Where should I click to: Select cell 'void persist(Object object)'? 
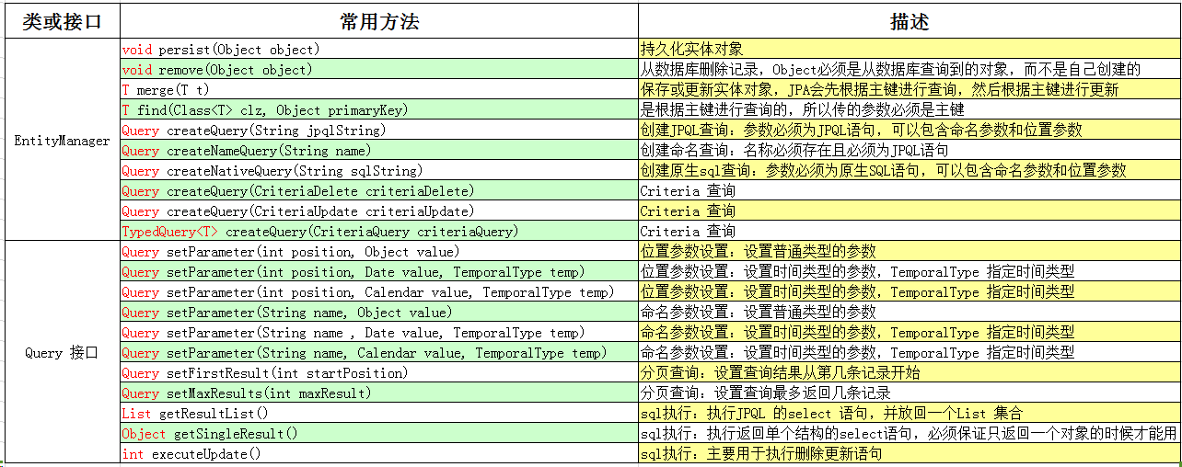(379, 49)
